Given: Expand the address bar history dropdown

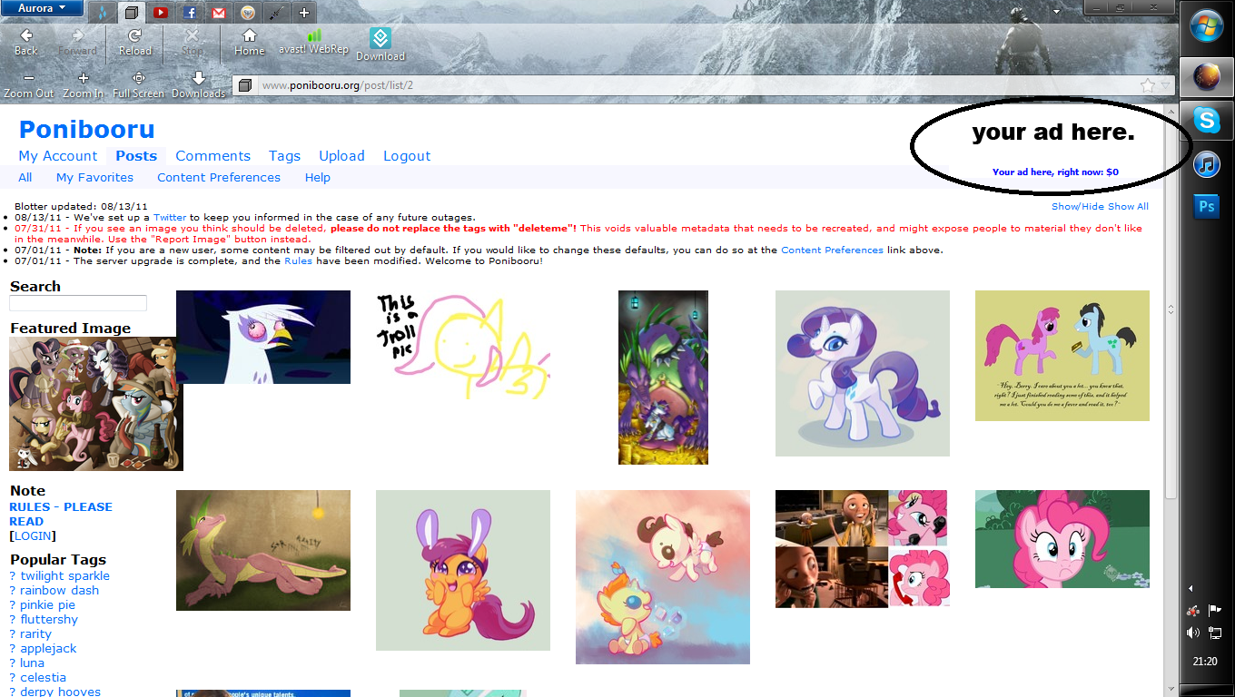Looking at the screenshot, I should (x=1165, y=85).
